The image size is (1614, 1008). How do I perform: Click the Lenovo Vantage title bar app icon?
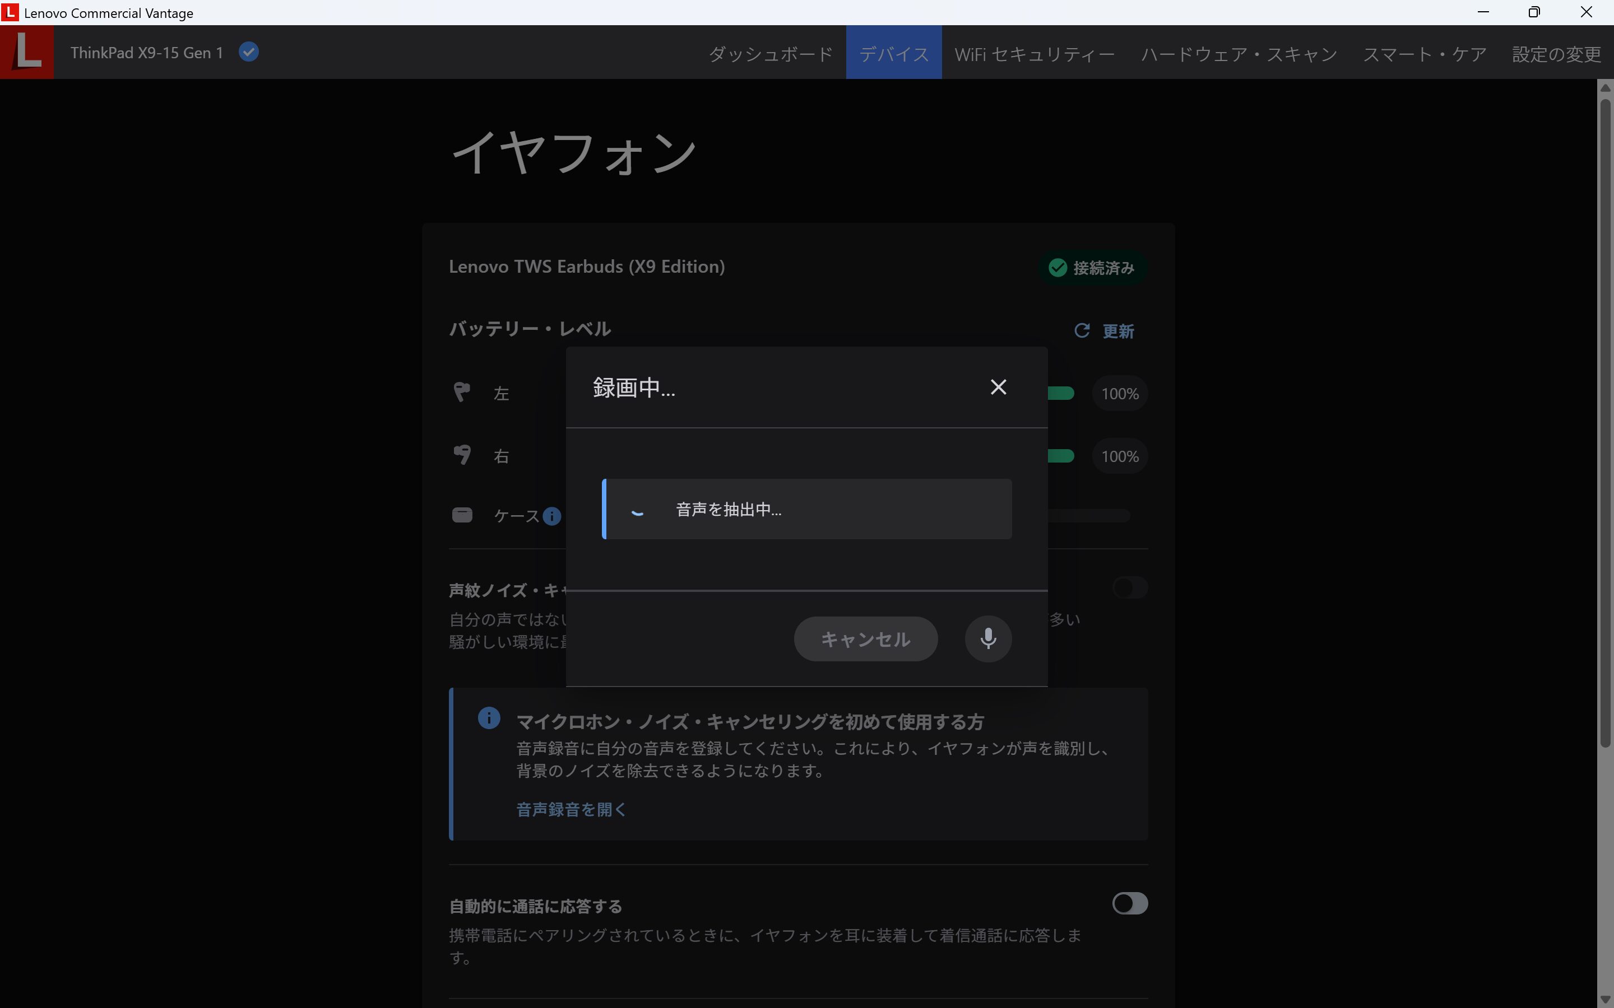[x=10, y=12]
